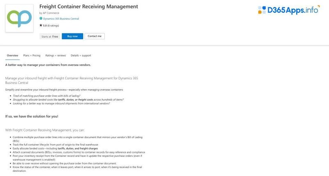Click 'A better way to manage your containers' tagline
Image resolution: width=329 pixels, height=176 pixels.
(x=48, y=65)
